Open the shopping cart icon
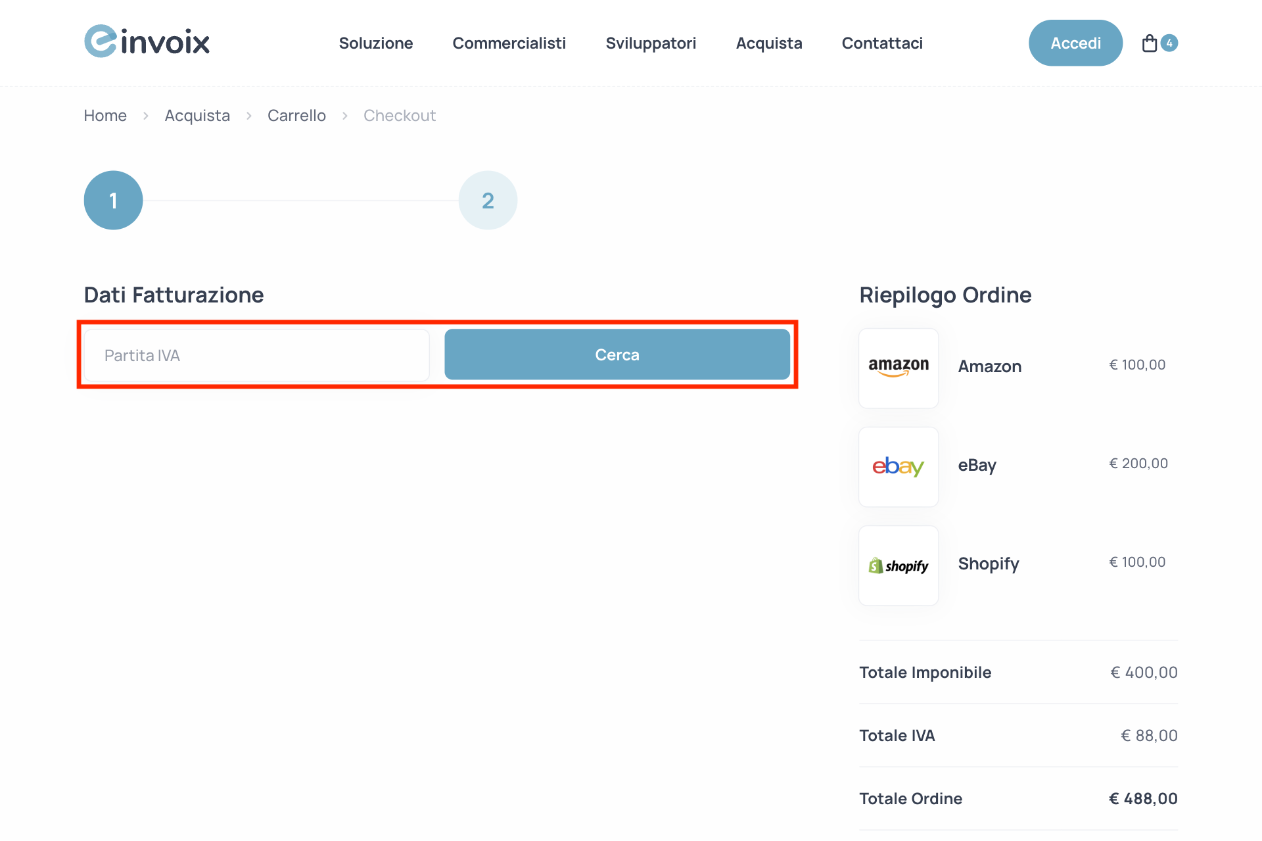This screenshot has width=1262, height=841. point(1150,42)
